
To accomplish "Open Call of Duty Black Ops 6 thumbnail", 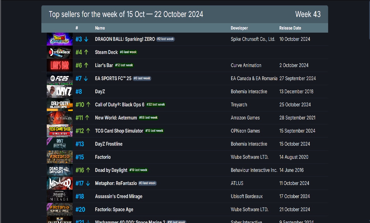I will point(60,105).
